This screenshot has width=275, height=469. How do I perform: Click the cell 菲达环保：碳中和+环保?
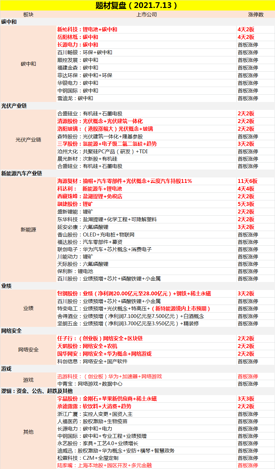[x=85, y=76]
